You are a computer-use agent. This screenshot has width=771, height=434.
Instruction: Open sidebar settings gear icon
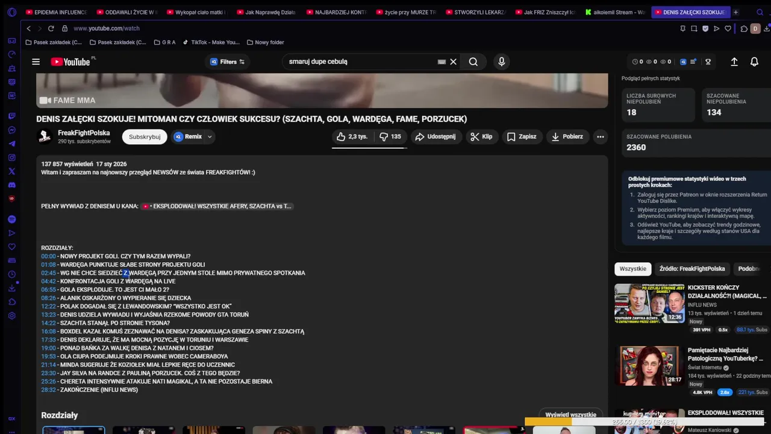(x=11, y=316)
